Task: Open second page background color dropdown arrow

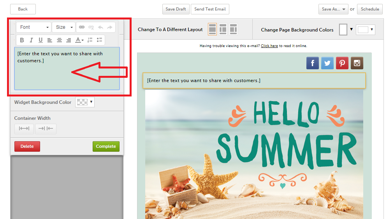Action: click(372, 30)
